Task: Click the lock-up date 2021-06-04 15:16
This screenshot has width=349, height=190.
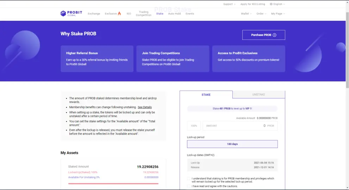Action: (x=264, y=163)
